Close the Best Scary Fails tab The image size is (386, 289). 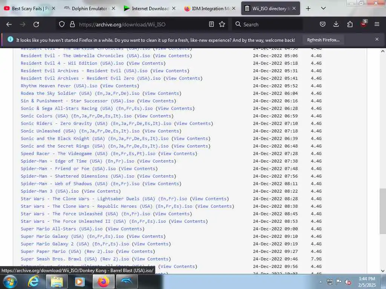[x=54, y=8]
